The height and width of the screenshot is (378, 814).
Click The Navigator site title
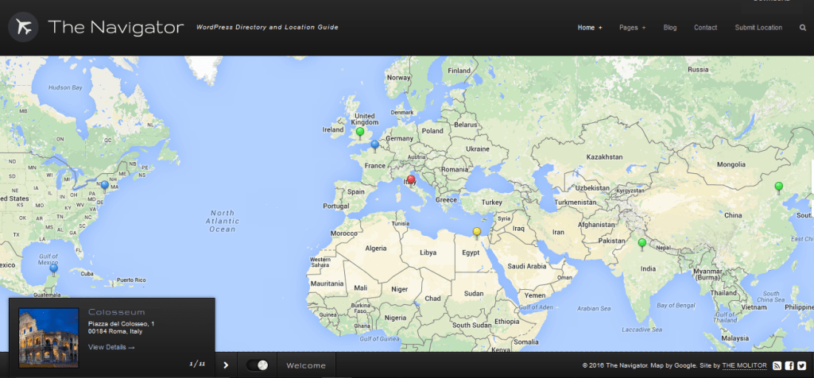[x=116, y=27]
